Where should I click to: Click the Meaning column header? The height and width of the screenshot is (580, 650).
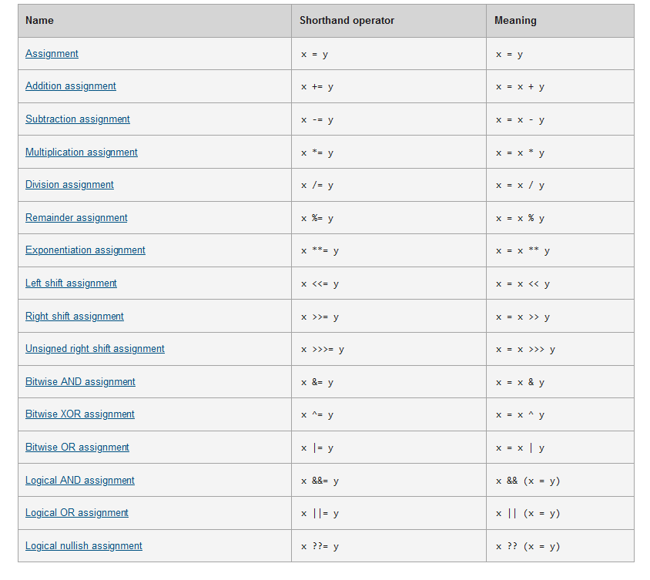point(515,21)
